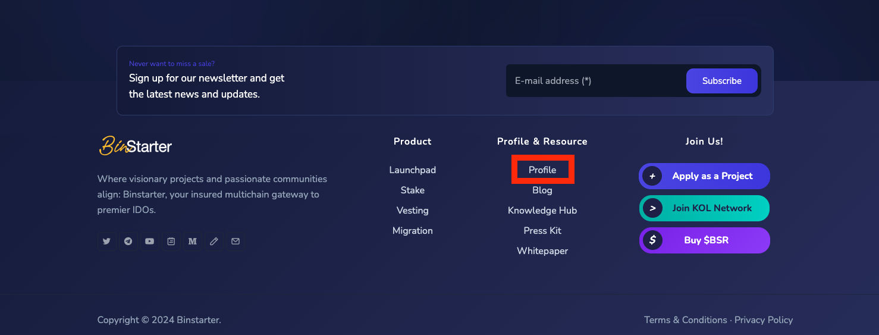The width and height of the screenshot is (879, 335).
Task: Open the Launchpad link
Action: (x=413, y=170)
